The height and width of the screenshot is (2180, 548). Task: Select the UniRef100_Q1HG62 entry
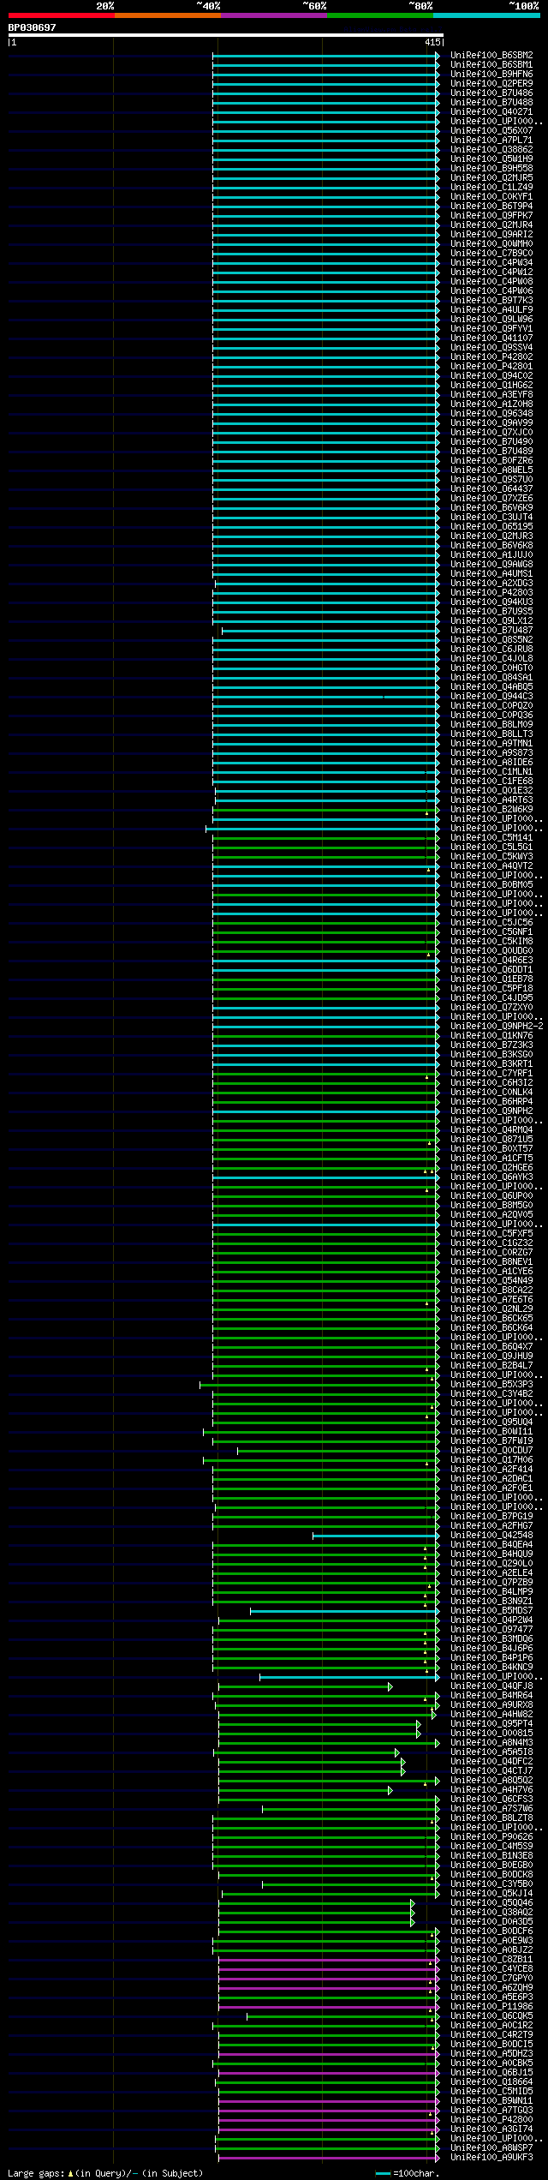(x=491, y=385)
